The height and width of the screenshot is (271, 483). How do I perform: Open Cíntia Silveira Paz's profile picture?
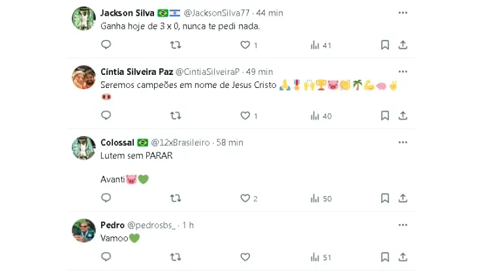tap(84, 78)
